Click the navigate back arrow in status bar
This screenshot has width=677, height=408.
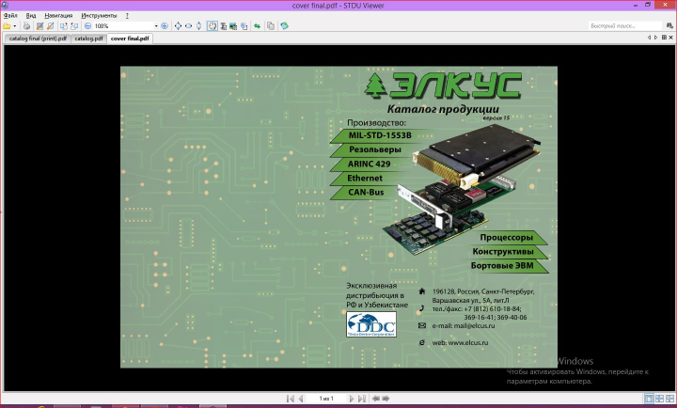375,399
